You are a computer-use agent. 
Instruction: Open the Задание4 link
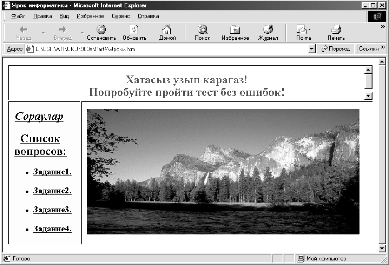pos(52,229)
